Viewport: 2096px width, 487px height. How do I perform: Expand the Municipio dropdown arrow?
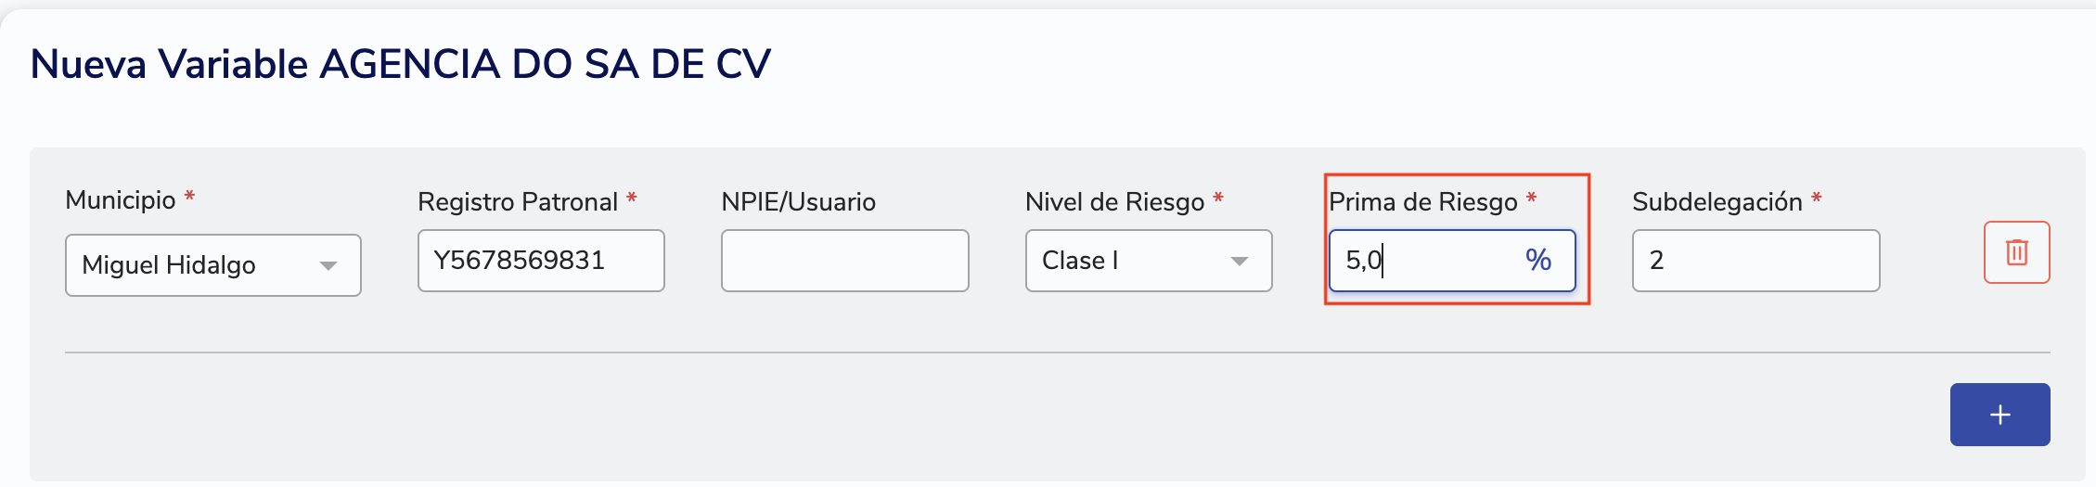click(328, 265)
